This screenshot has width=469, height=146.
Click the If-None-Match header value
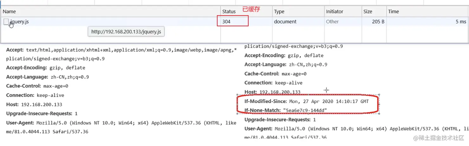pyautogui.click(x=305, y=110)
